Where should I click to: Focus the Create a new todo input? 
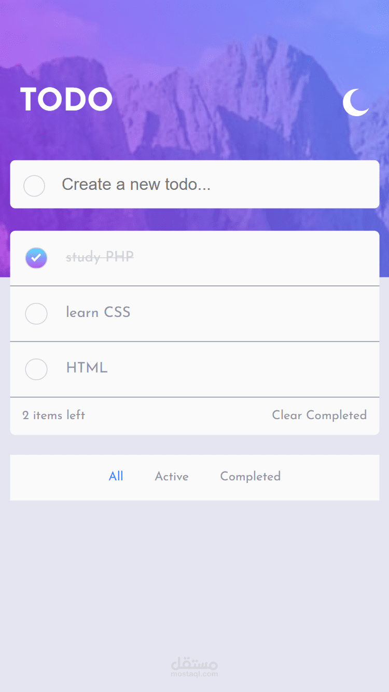click(x=207, y=184)
